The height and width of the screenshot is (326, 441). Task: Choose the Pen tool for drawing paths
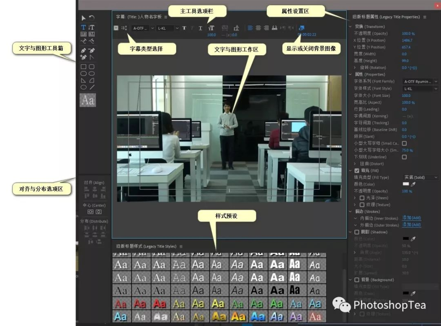pos(83,51)
